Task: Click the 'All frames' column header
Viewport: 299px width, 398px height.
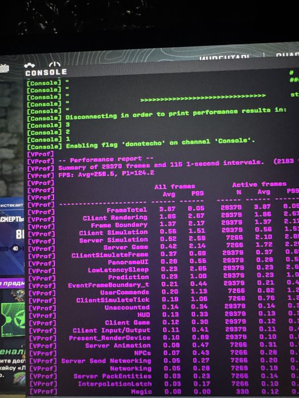Action: tap(175, 186)
